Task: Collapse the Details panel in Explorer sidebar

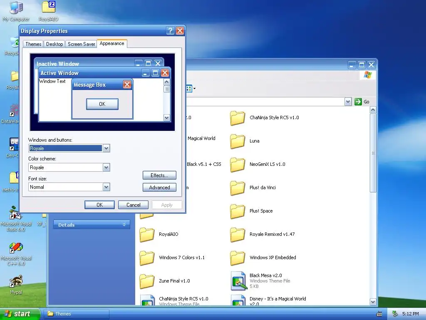Action: click(x=124, y=225)
